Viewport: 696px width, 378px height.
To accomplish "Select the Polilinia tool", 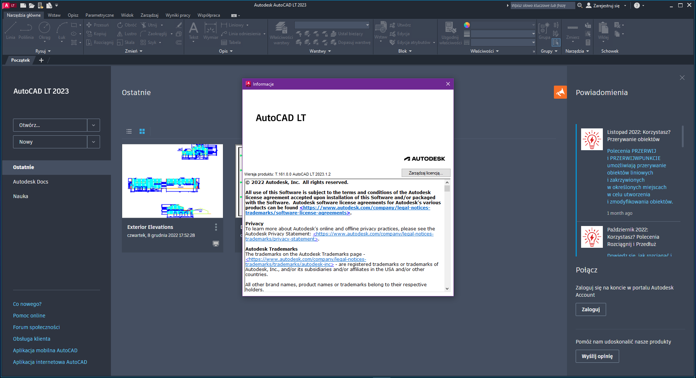I will pyautogui.click(x=26, y=30).
